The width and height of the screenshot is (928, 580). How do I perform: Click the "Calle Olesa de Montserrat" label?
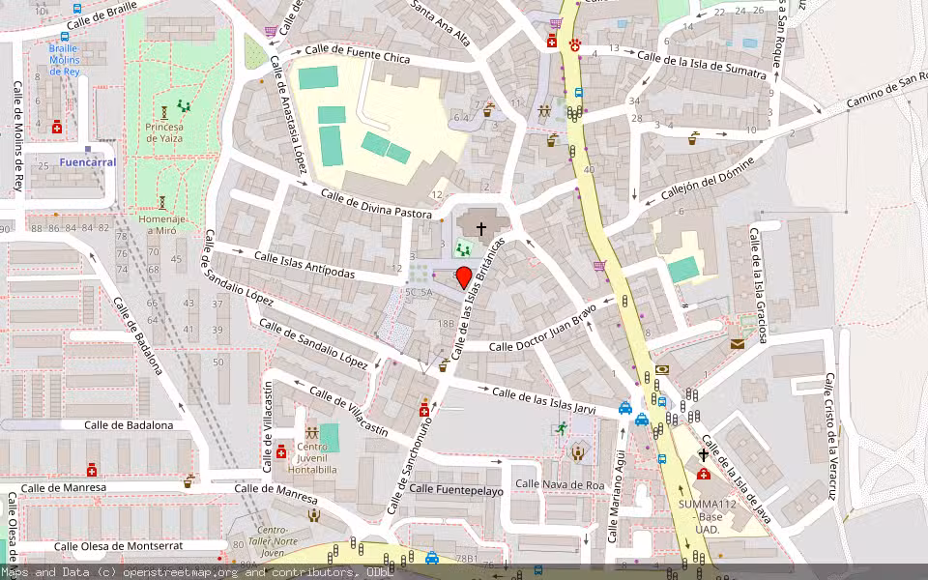point(118,546)
